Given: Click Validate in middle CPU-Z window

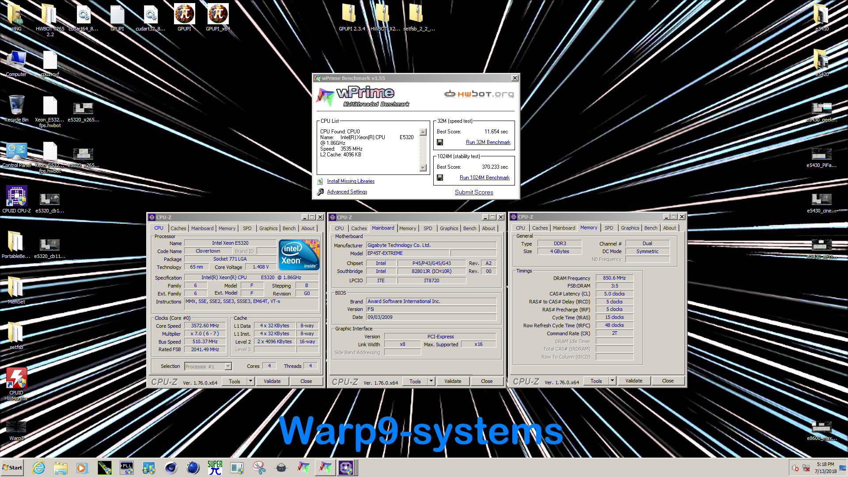Looking at the screenshot, I should [x=453, y=381].
